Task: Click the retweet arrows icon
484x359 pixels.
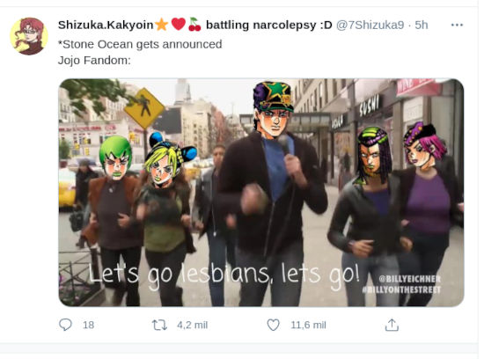Action: tap(159, 325)
